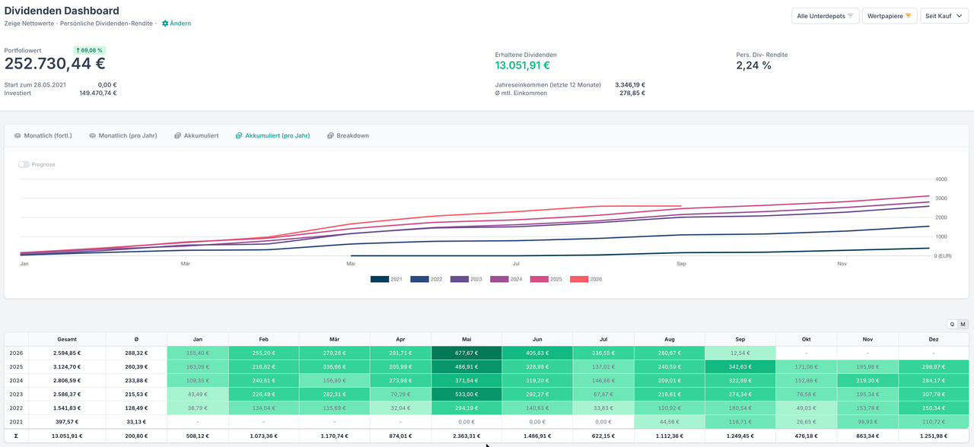Screen dimensions: 974x447
Task: Click the 677,67 € cell for Mai 2026
Action: (466, 353)
